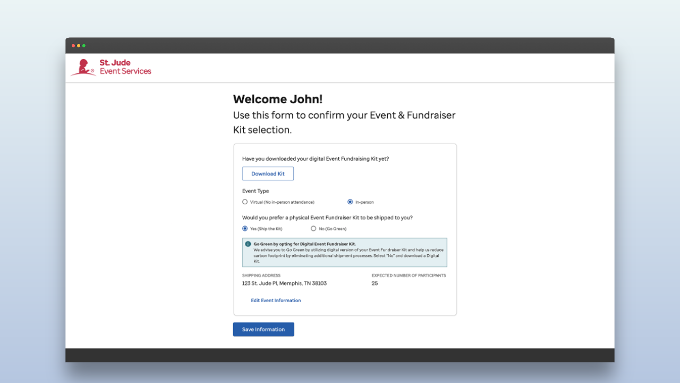Viewport: 680px width, 383px height.
Task: Click the Event Type section label
Action: [256, 191]
